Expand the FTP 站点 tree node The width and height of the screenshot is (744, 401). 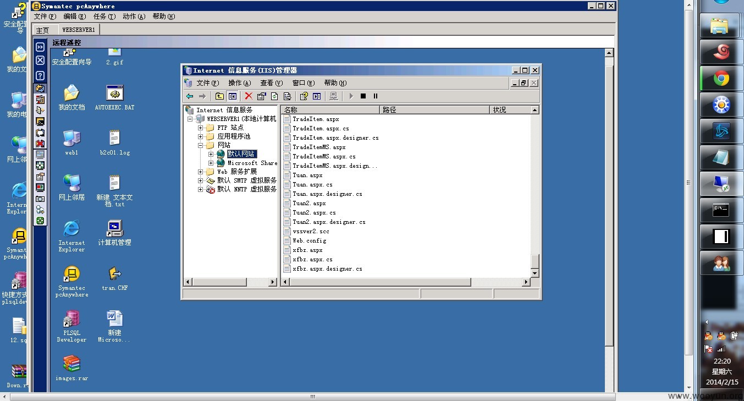[200, 128]
